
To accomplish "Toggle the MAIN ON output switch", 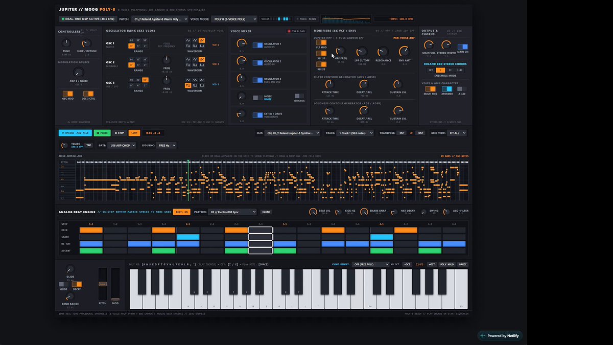I will [x=463, y=47].
